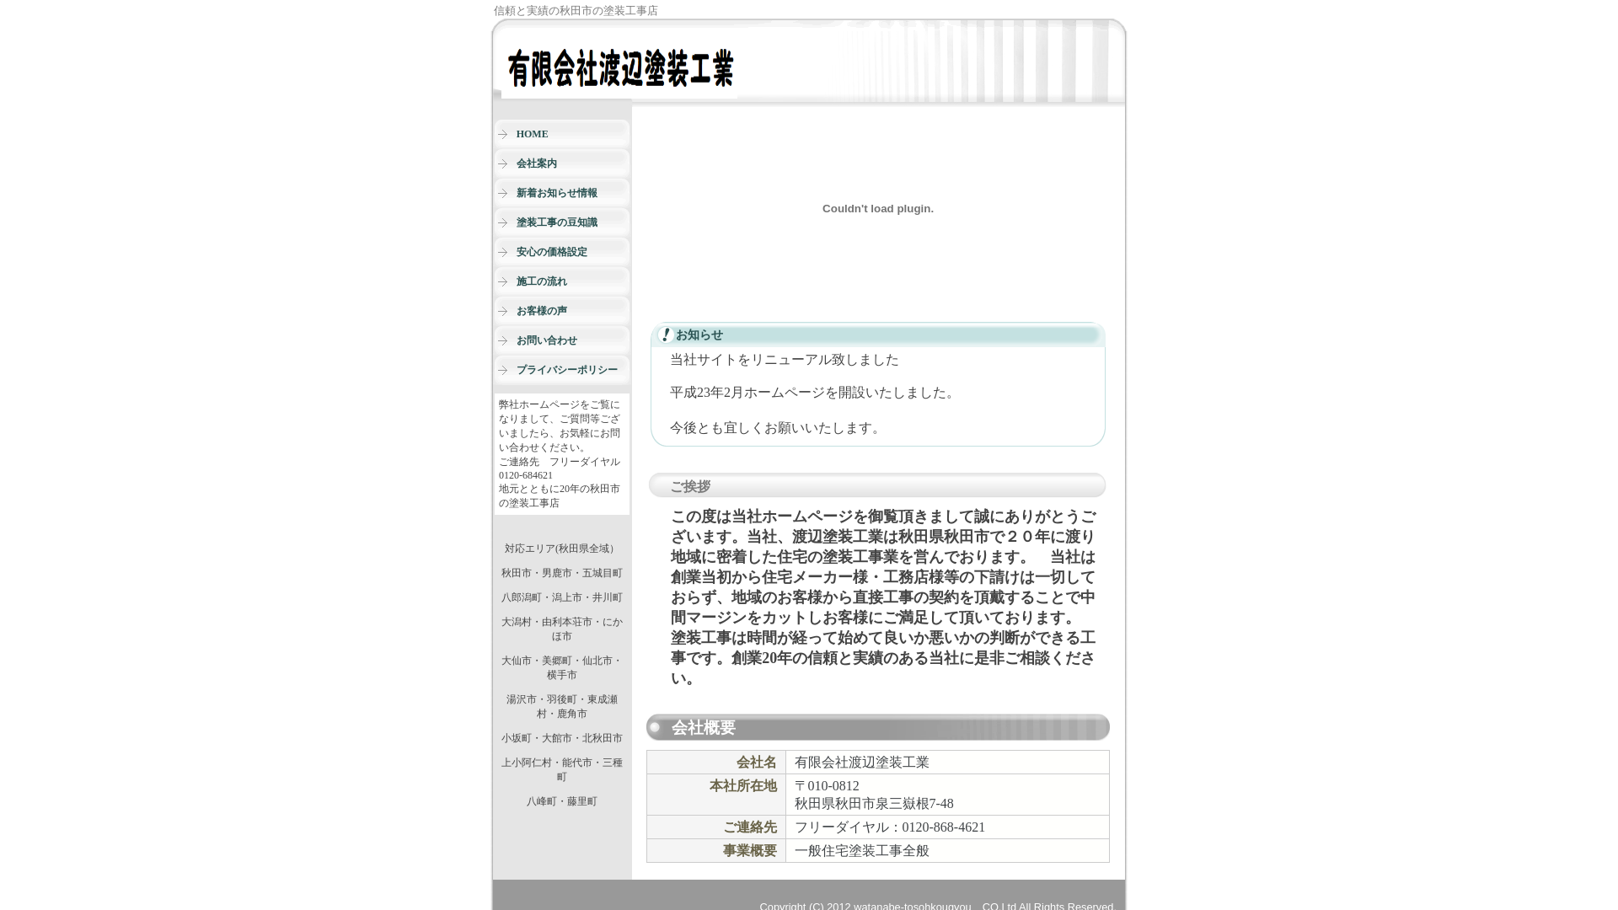
Task: Click the arrow icon beside 塗装工事の豆知識
Action: point(503,222)
